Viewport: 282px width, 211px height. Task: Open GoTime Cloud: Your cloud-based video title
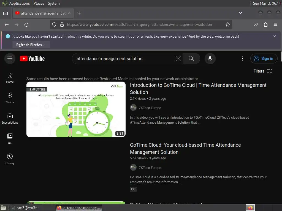coord(185,149)
